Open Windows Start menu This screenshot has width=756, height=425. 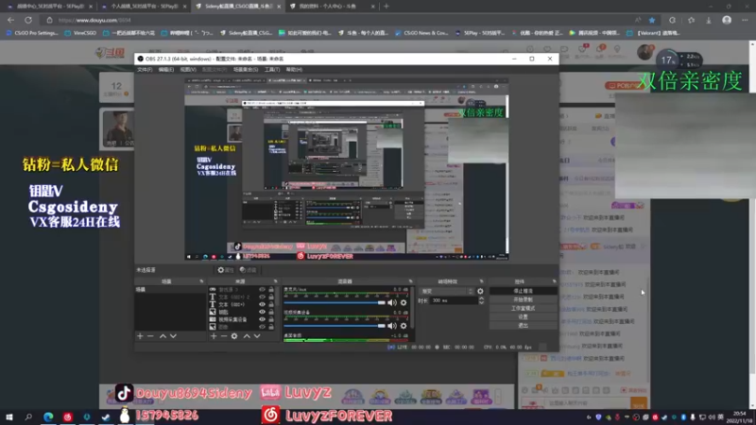pyautogui.click(x=9, y=416)
